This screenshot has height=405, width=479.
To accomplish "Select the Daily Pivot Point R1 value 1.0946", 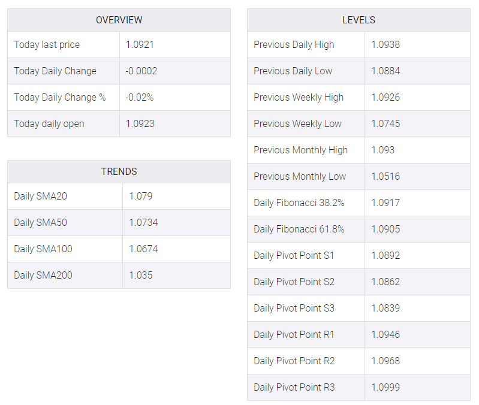I will (x=385, y=334).
